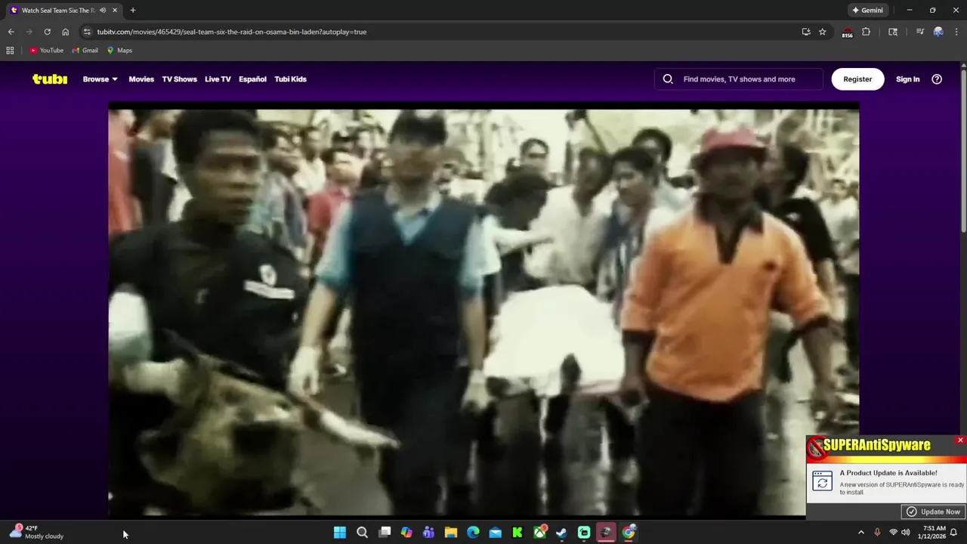Click the browser back arrow
Screen dimensions: 967x544
click(11, 32)
